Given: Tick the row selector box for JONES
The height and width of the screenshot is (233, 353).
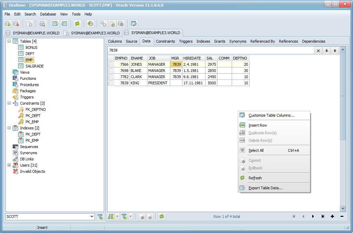Looking at the screenshot, I should coord(111,64).
